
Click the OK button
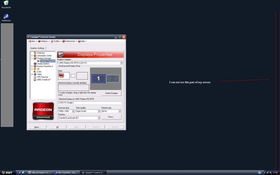[57, 127]
